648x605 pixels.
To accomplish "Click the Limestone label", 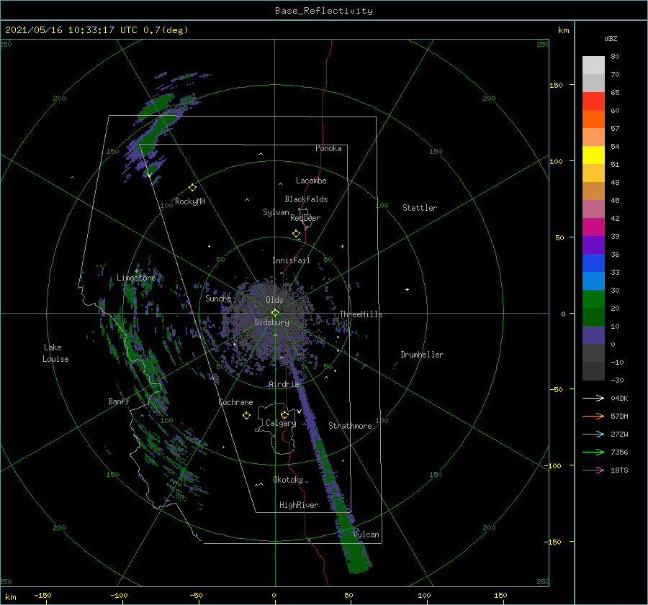I will coord(136,278).
